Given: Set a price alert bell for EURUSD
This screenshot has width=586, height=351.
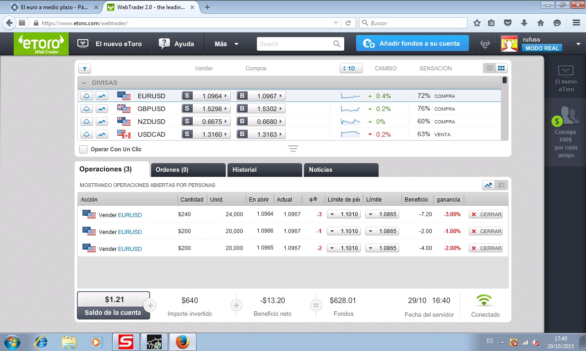Looking at the screenshot, I should 87,96.
